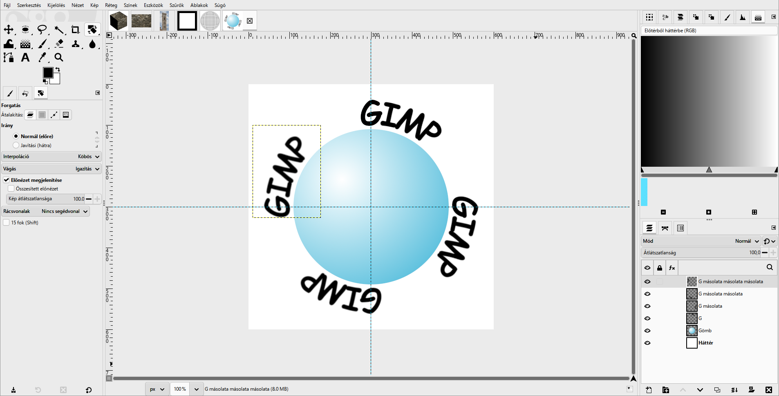Hide the Gömb layer

click(647, 331)
